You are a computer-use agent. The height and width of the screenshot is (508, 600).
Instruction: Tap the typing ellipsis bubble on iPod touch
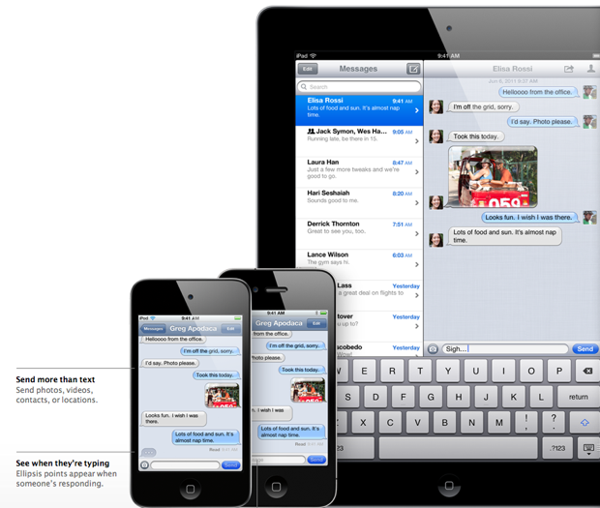pos(148,453)
